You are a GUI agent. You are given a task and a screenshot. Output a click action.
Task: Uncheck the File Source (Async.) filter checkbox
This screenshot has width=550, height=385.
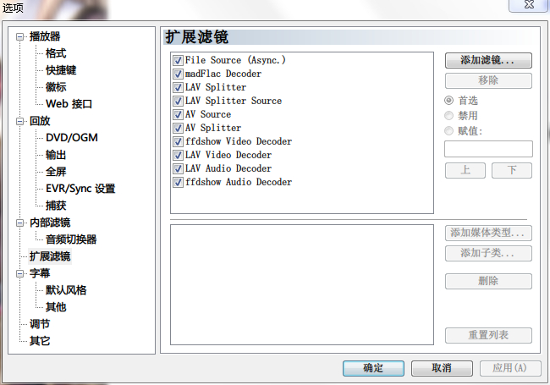point(178,60)
